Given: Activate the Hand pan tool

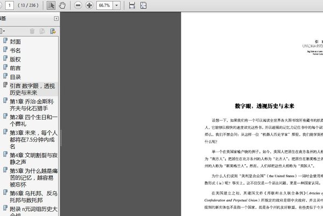Looking at the screenshot, I should point(62,5).
